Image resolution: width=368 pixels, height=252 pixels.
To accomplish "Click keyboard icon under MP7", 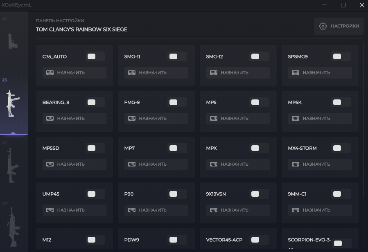I will point(132,164).
